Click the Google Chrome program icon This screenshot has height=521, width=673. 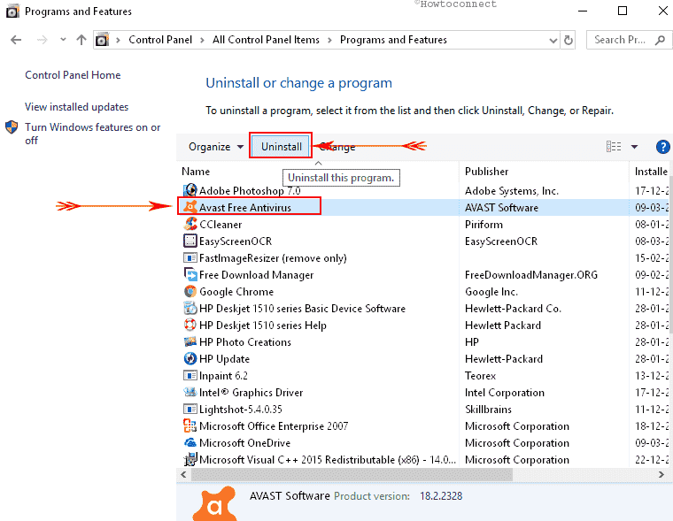tap(190, 291)
